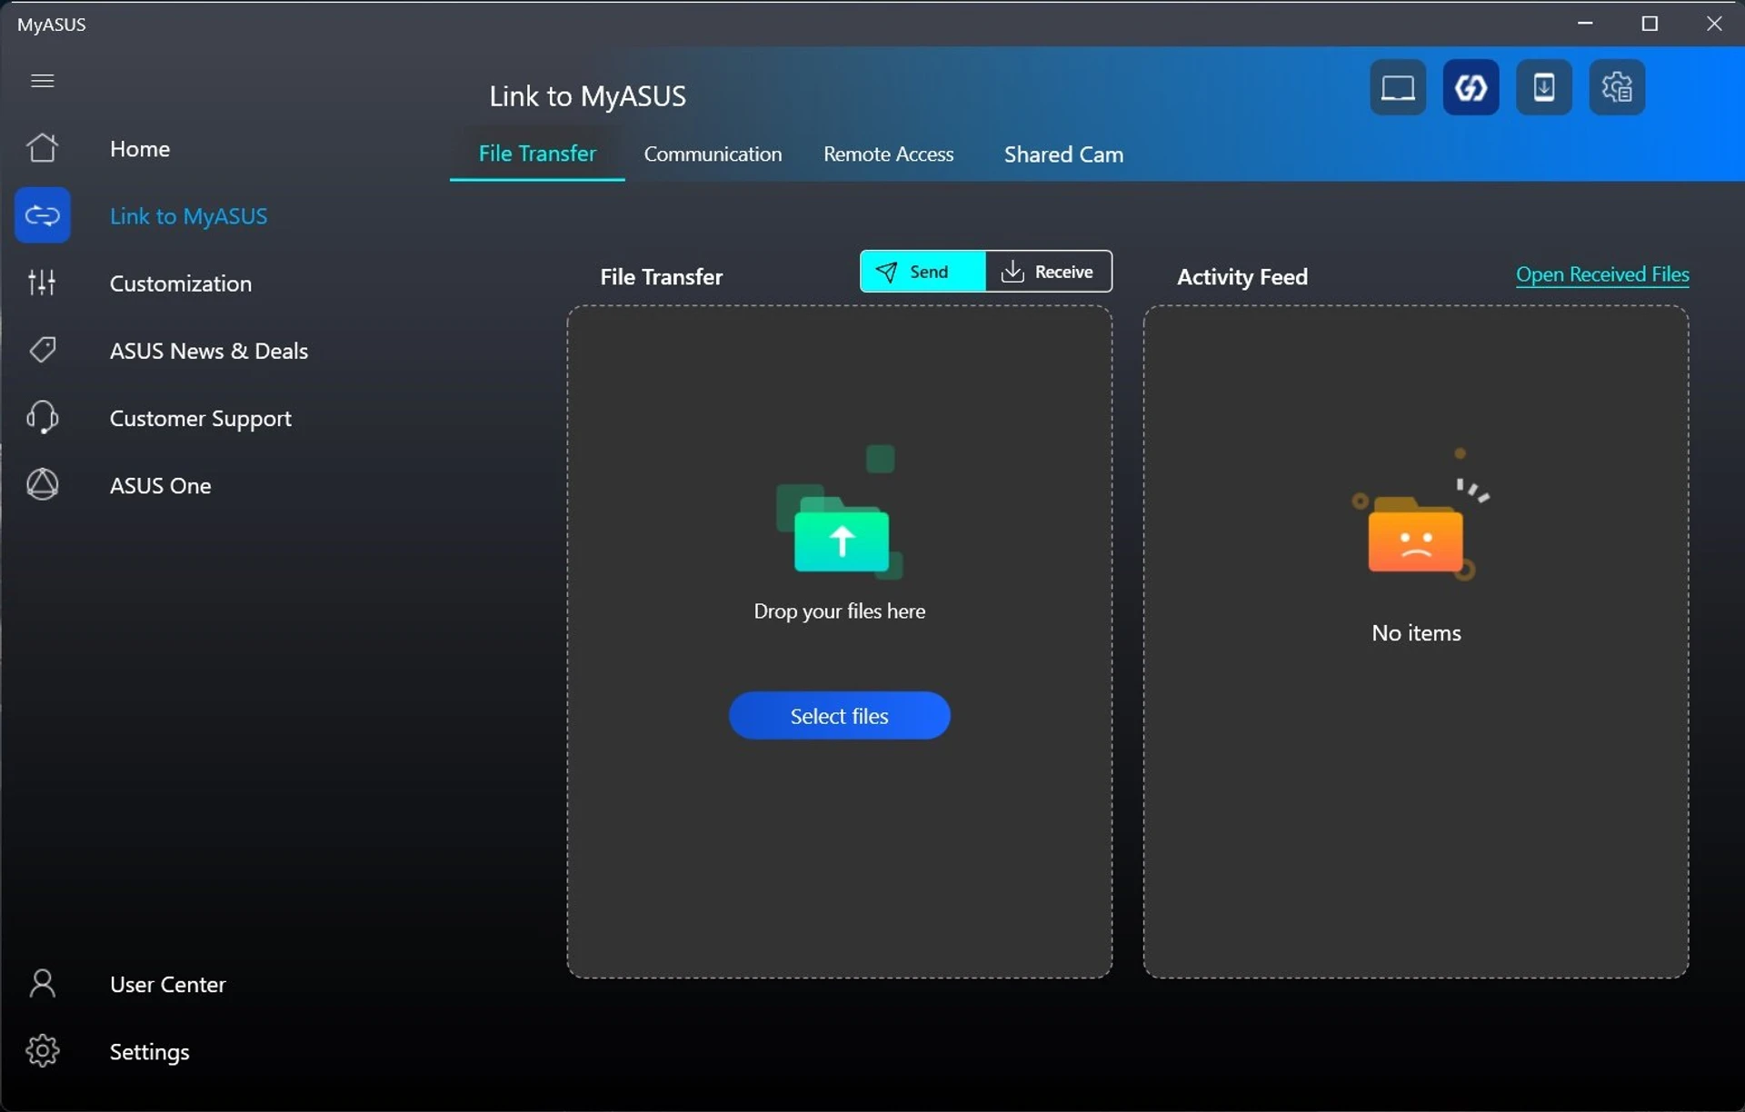Open Customization in sidebar

coord(180,283)
